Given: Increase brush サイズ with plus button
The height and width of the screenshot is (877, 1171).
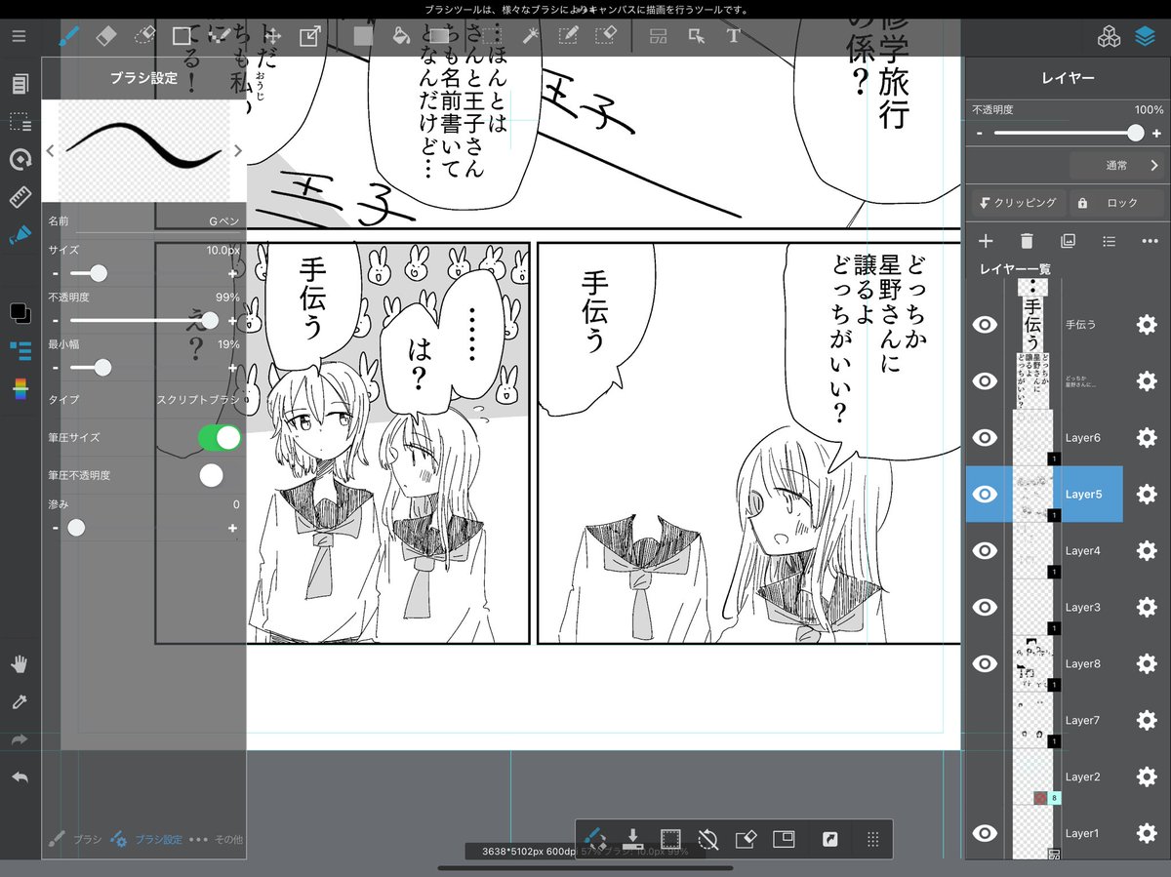Looking at the screenshot, I should (x=232, y=274).
